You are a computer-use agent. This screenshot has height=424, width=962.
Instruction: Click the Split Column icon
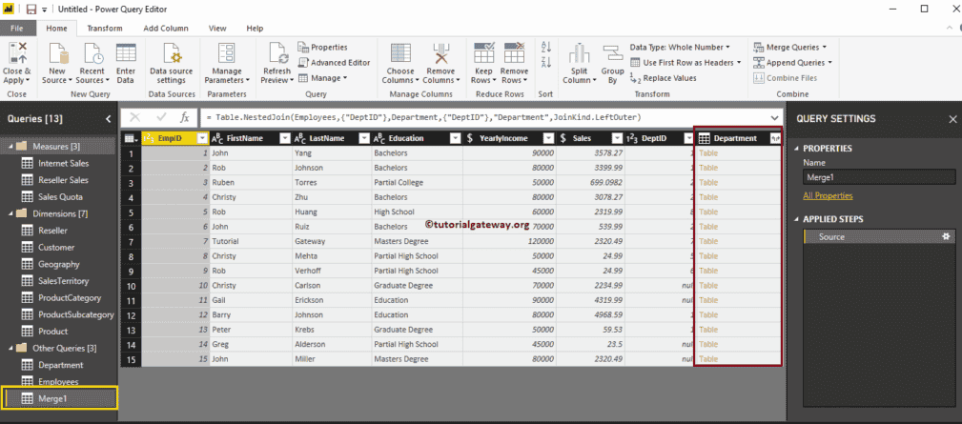(x=579, y=54)
